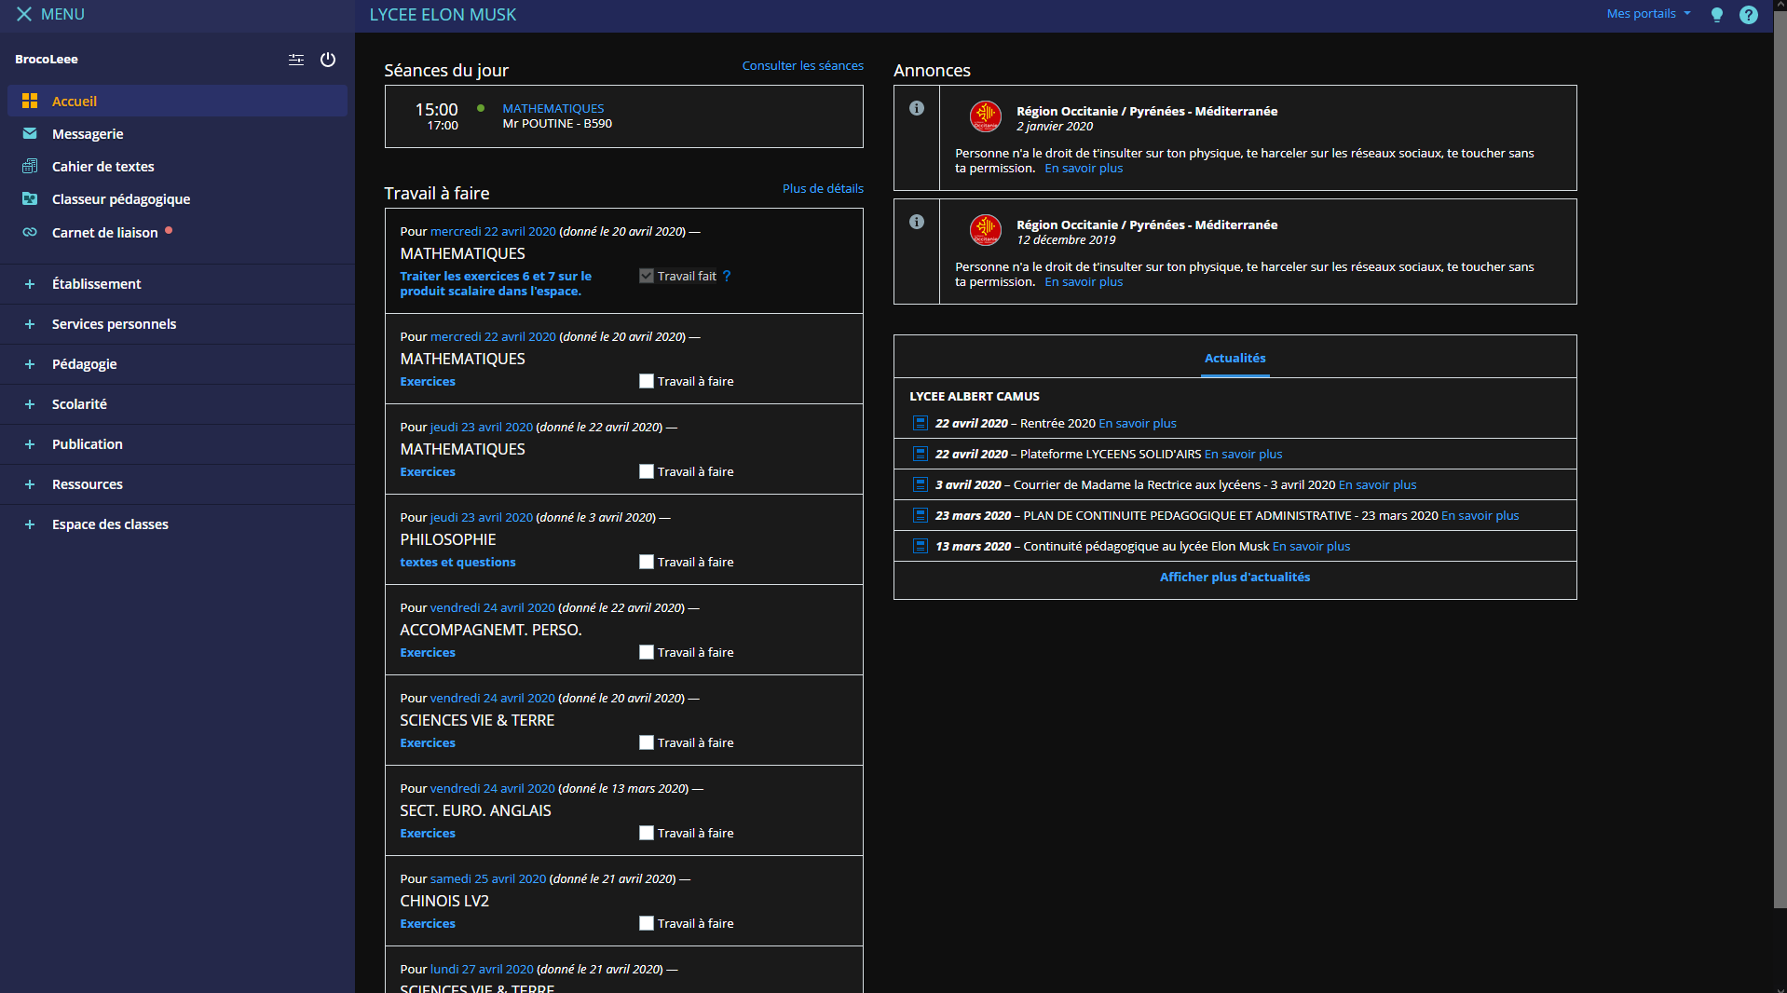The image size is (1787, 993).
Task: Uncheck Travail fait for scalar product exercises
Action: click(647, 276)
